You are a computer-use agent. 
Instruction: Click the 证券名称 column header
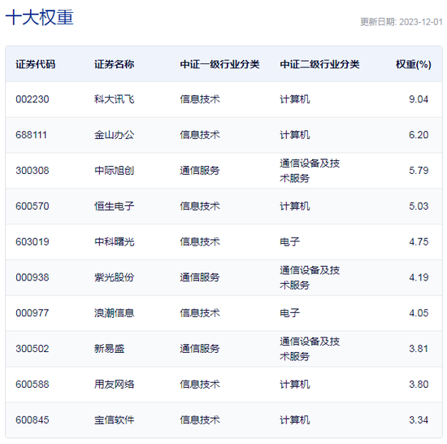114,64
